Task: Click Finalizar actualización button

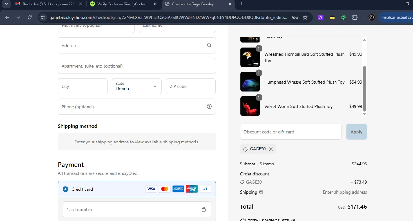Action: [x=396, y=17]
